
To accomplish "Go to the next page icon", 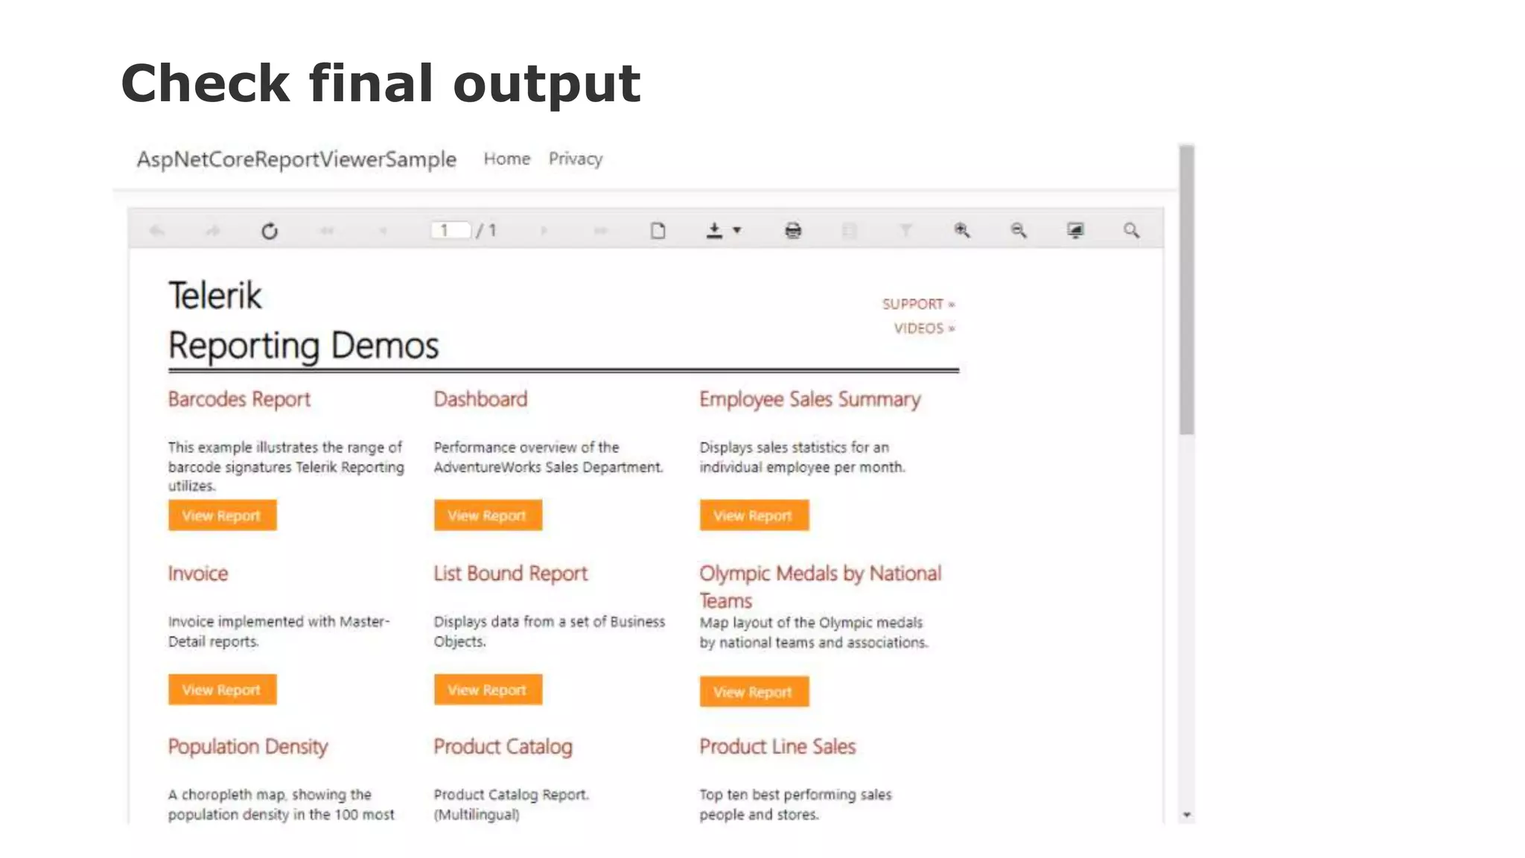I will coord(544,231).
